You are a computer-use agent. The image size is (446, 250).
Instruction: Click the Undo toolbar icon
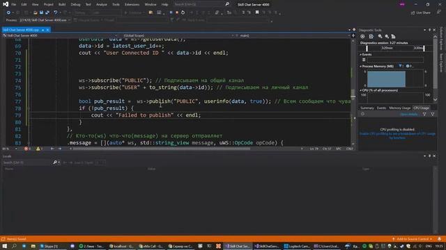pyautogui.click(x=56, y=12)
